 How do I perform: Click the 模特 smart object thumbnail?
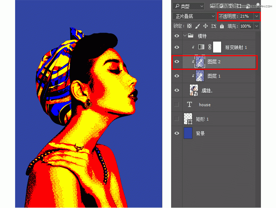(x=194, y=90)
